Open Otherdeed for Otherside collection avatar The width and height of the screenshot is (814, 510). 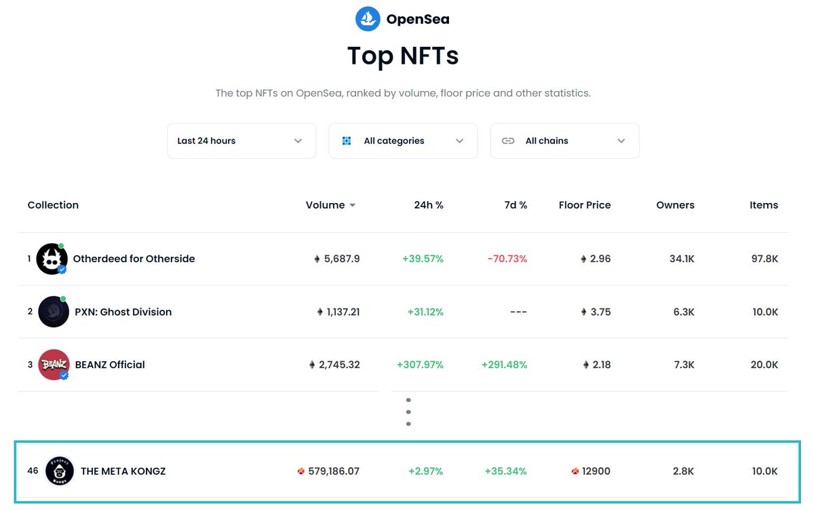(52, 259)
